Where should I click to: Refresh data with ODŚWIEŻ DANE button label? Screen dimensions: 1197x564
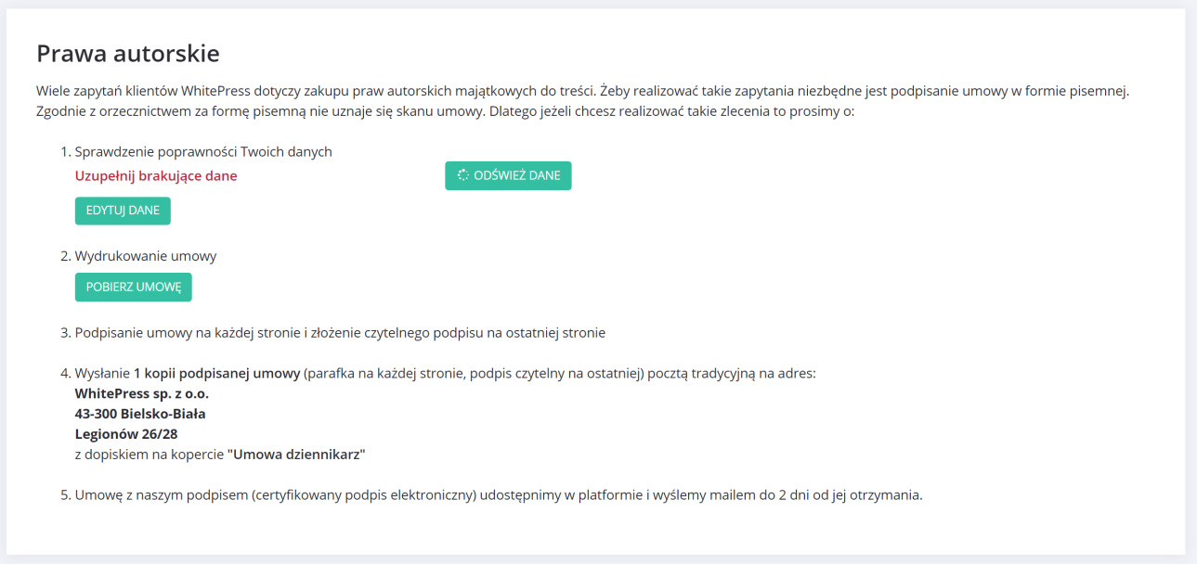click(516, 175)
